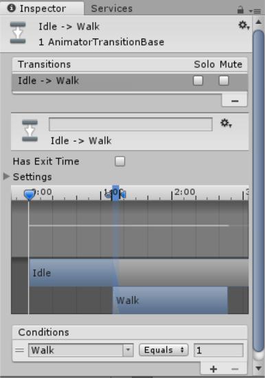Select the Idle -> Walk transition row
The image size is (265, 378).
(x=130, y=81)
